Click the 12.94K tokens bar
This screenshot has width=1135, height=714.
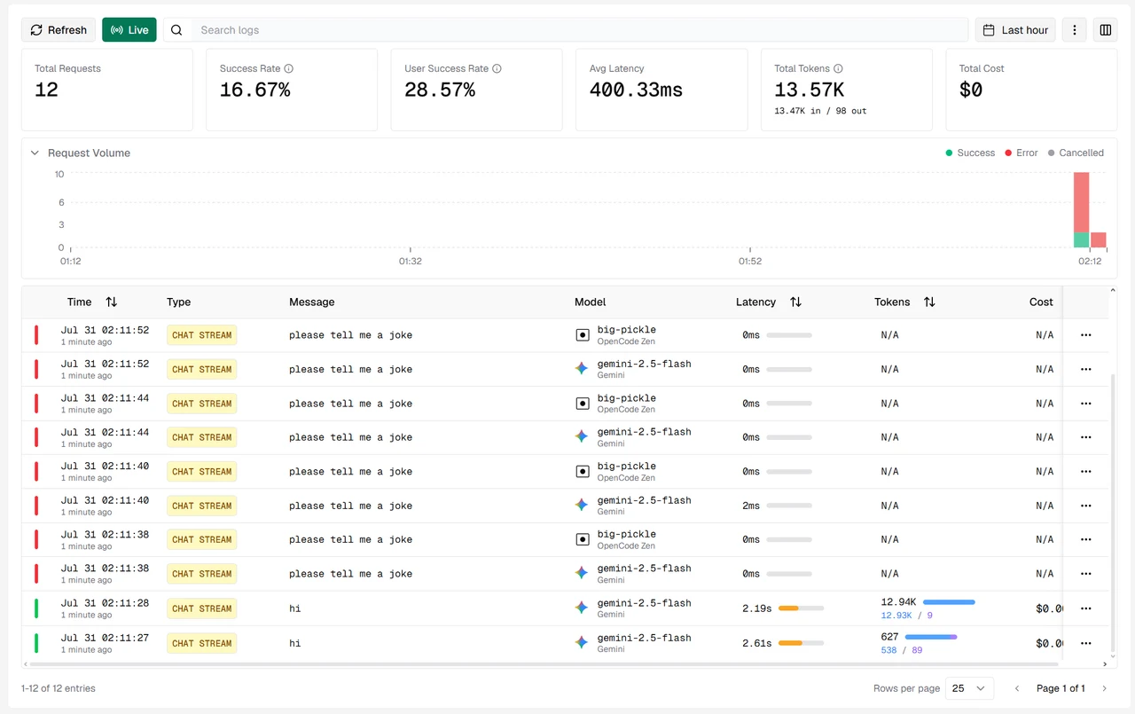[x=949, y=602]
